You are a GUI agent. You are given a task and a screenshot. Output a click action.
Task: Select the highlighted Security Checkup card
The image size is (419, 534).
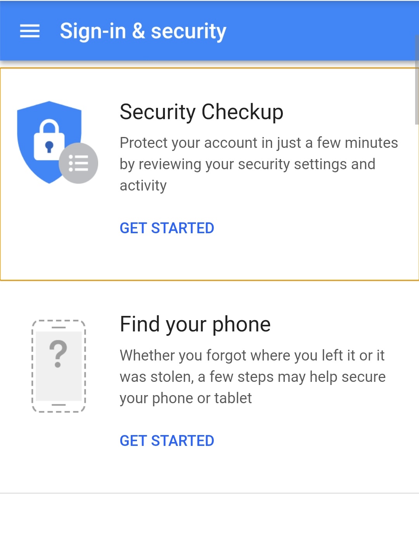point(209,174)
